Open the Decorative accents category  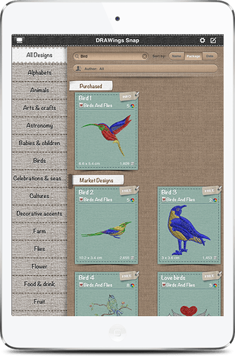click(39, 214)
